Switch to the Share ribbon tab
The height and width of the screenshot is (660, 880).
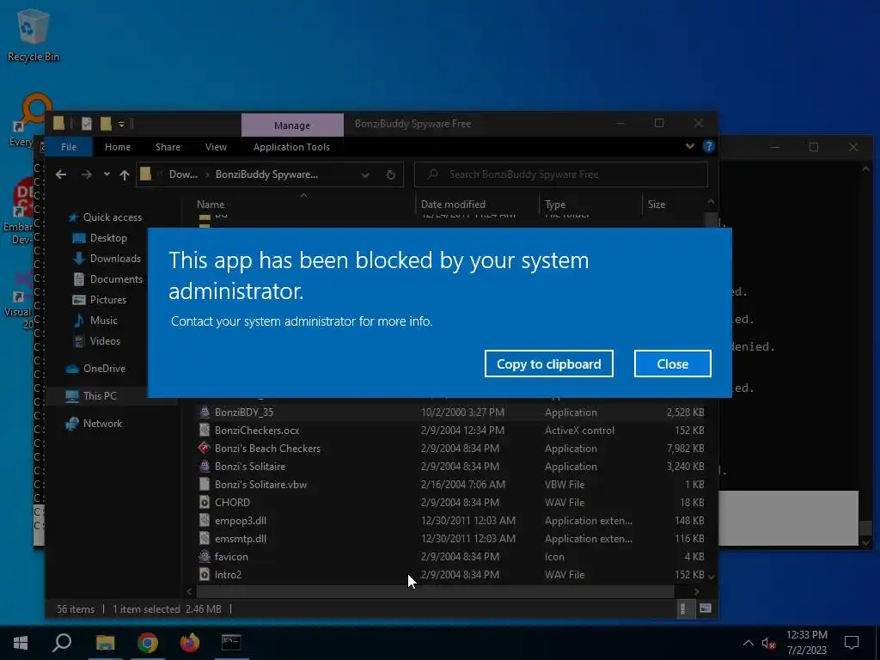[x=168, y=147]
